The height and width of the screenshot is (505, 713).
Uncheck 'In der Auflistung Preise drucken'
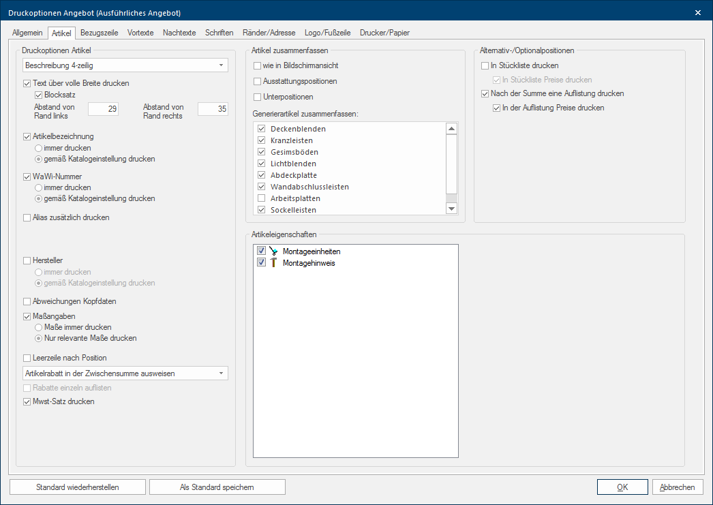click(496, 108)
